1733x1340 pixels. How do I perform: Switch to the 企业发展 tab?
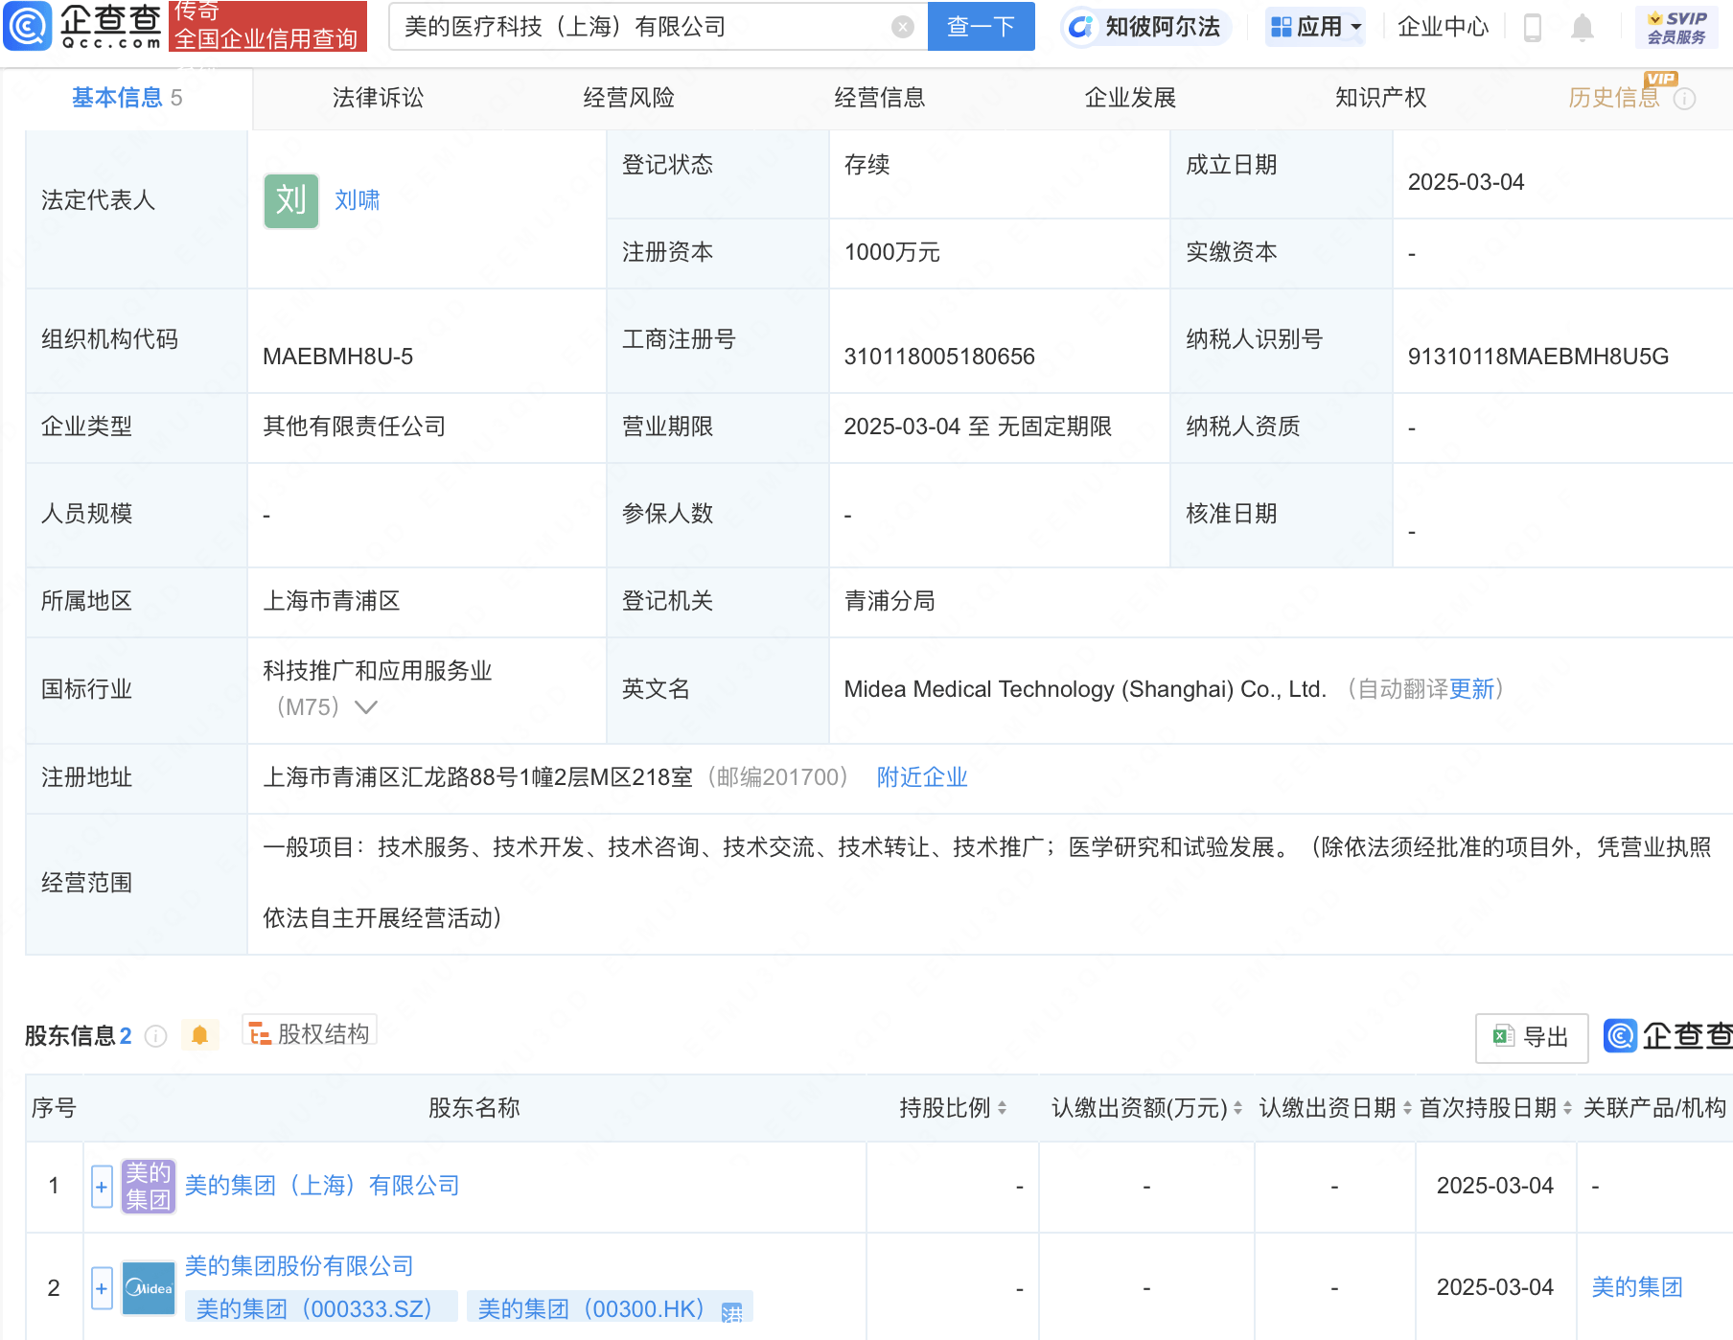(1130, 98)
